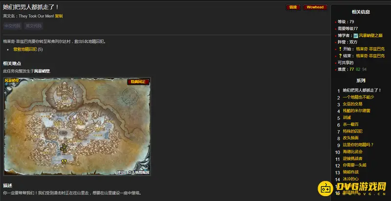Click current series entry 她们把男人都抓走了！
391x201 pixels.
(362, 90)
